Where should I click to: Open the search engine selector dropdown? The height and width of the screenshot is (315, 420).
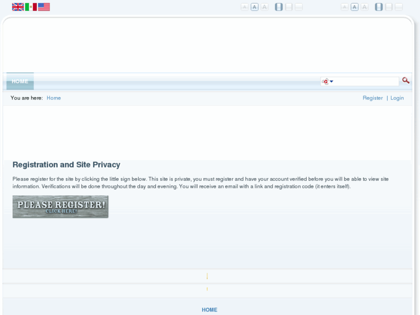click(x=328, y=81)
